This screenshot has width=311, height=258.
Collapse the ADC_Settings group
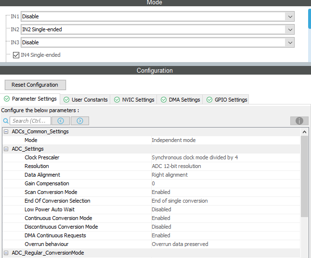point(6,149)
